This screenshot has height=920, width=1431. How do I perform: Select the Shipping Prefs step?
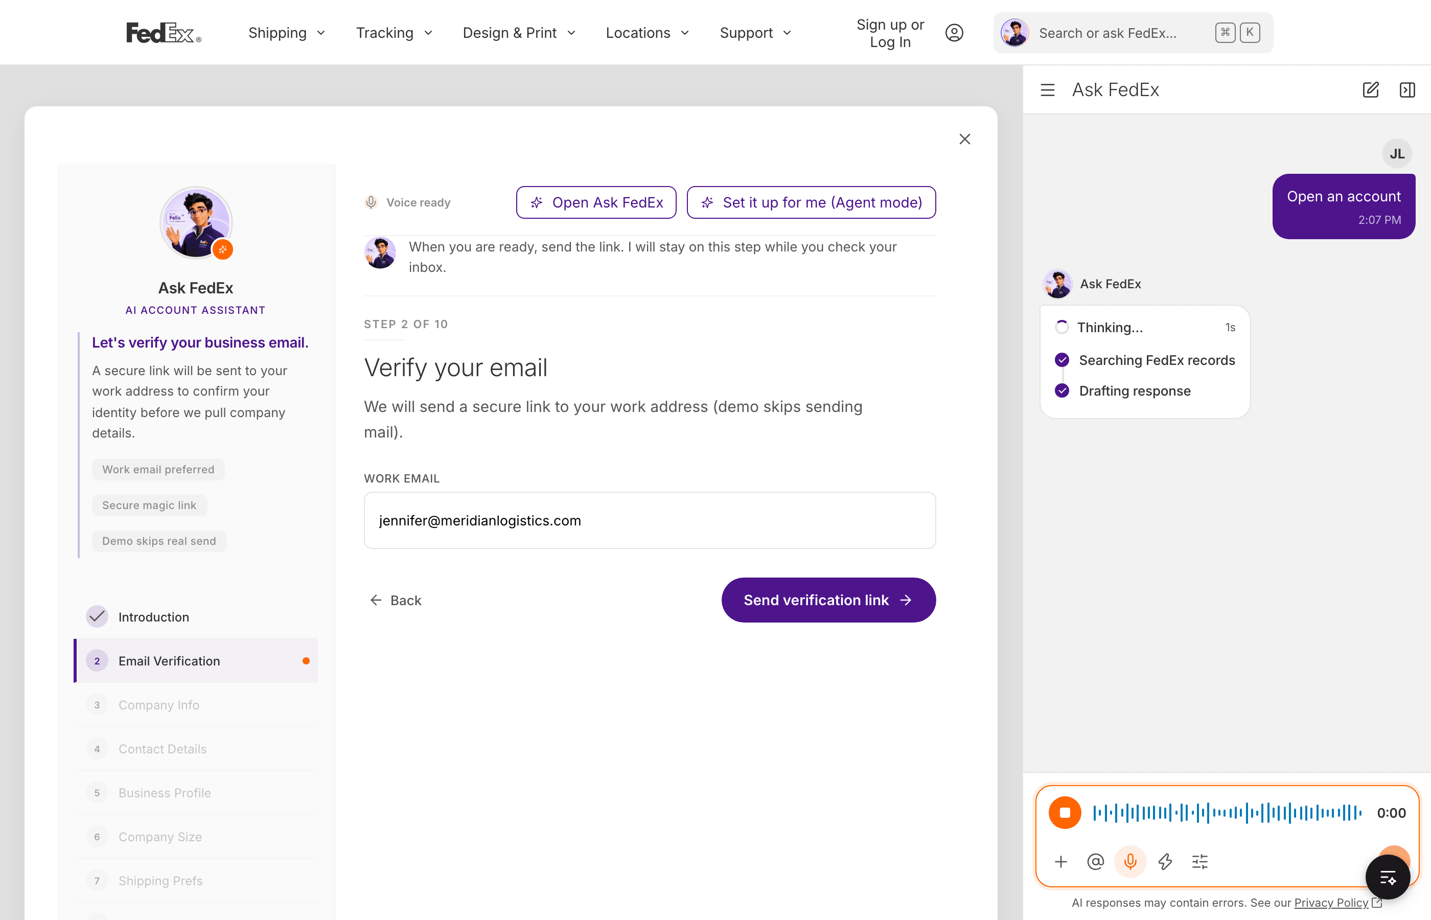point(196,881)
